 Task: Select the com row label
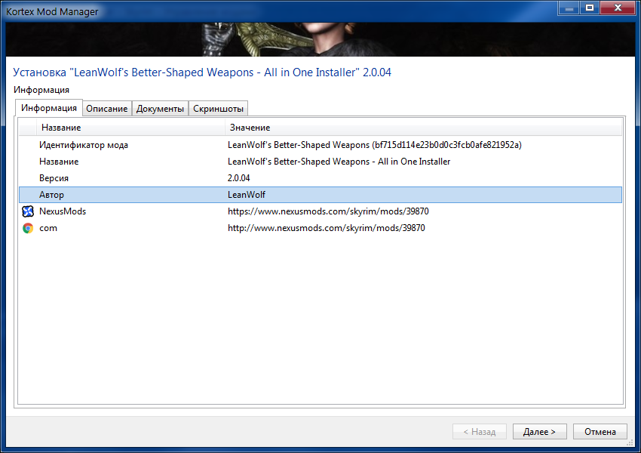coord(48,228)
